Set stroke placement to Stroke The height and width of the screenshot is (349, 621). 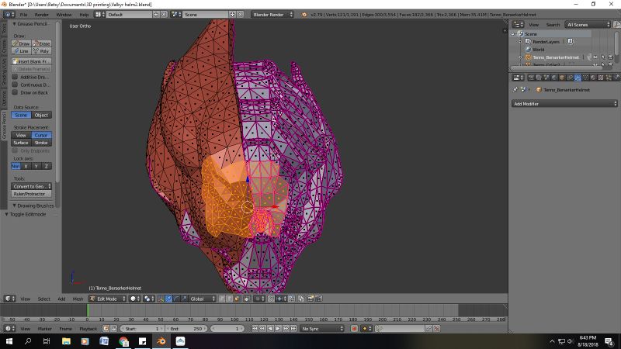[x=42, y=143]
